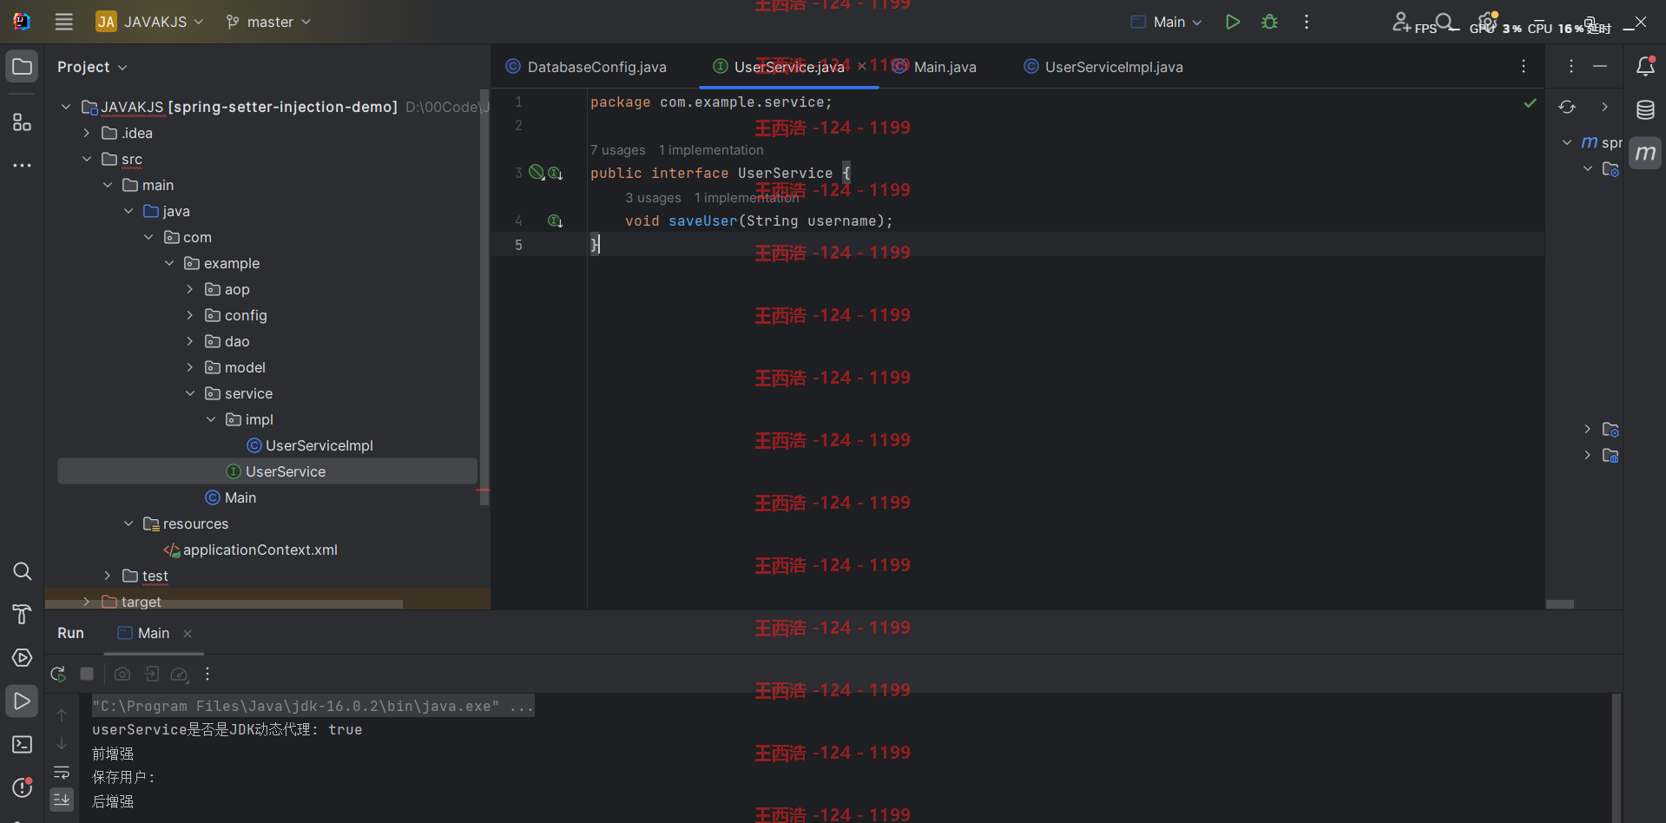Screen dimensions: 1666x823
Task: Open JAVAKJS project dropdown
Action: [149, 22]
